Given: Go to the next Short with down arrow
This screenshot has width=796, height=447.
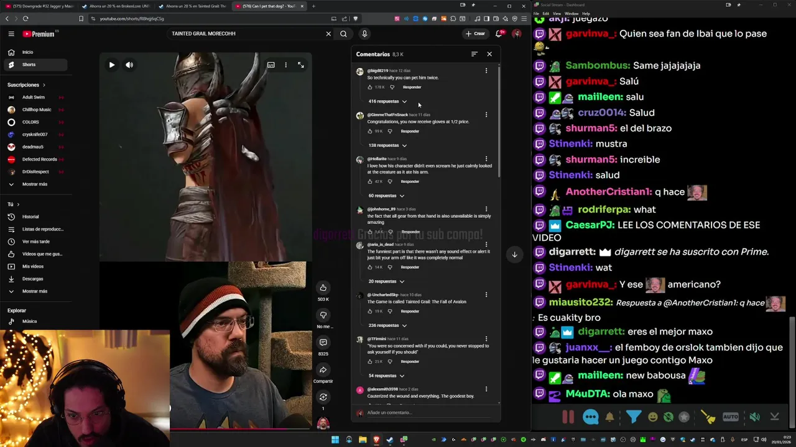Looking at the screenshot, I should click(x=514, y=254).
